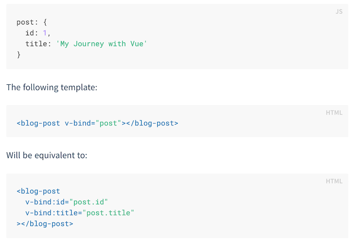Screen dimensions: 358x249
Task: Click the v-bind:title attribute name
Action: click(x=52, y=213)
